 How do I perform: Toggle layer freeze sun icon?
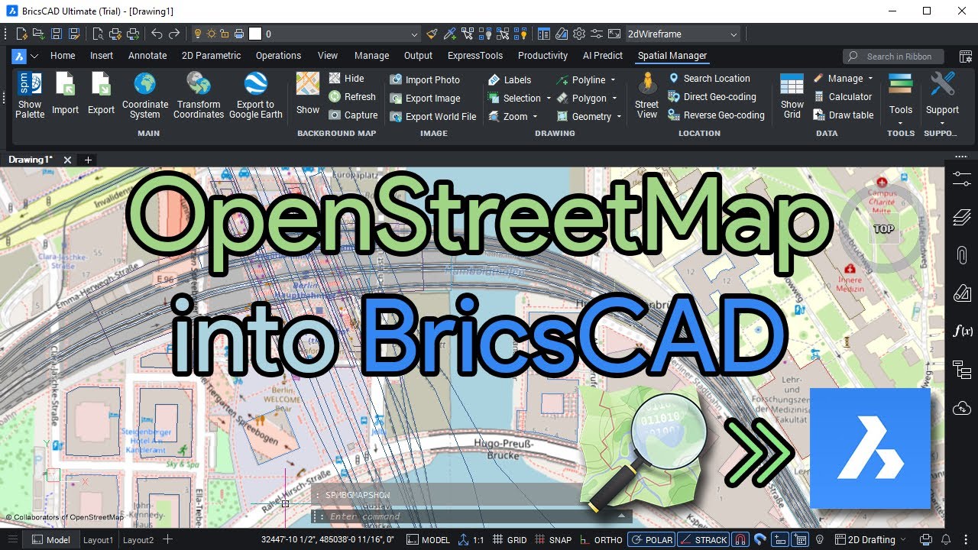[211, 34]
